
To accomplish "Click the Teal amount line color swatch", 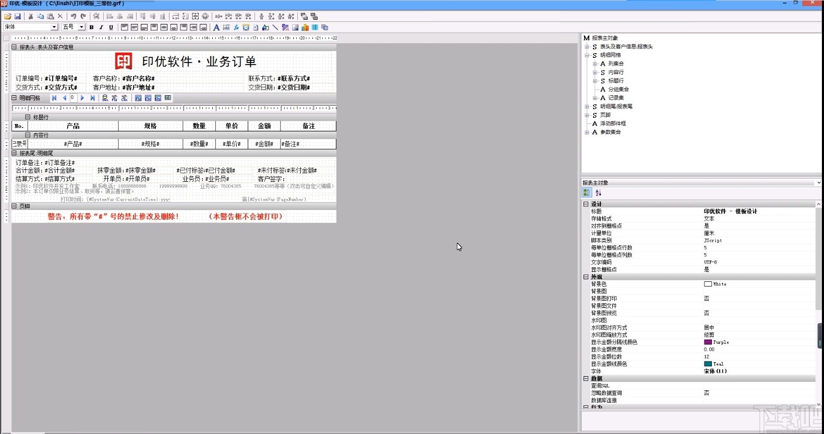I will (x=708, y=364).
